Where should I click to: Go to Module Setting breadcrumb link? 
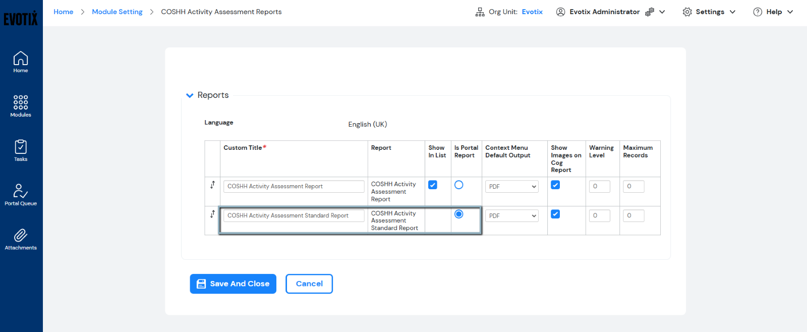(117, 12)
